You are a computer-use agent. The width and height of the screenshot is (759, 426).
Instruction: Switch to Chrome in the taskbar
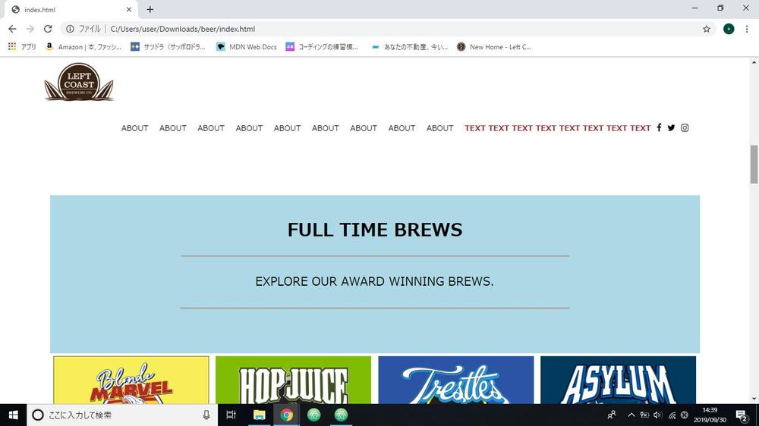click(287, 415)
